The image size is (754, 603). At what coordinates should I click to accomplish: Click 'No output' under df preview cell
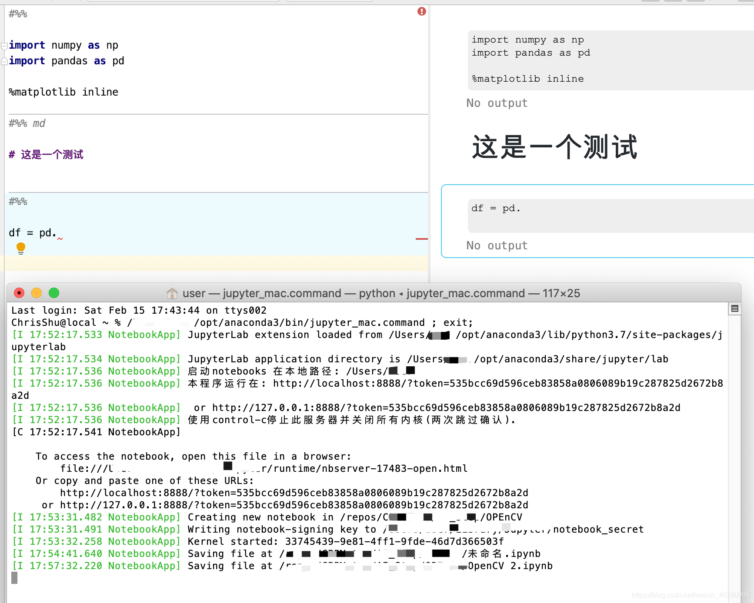tap(497, 245)
